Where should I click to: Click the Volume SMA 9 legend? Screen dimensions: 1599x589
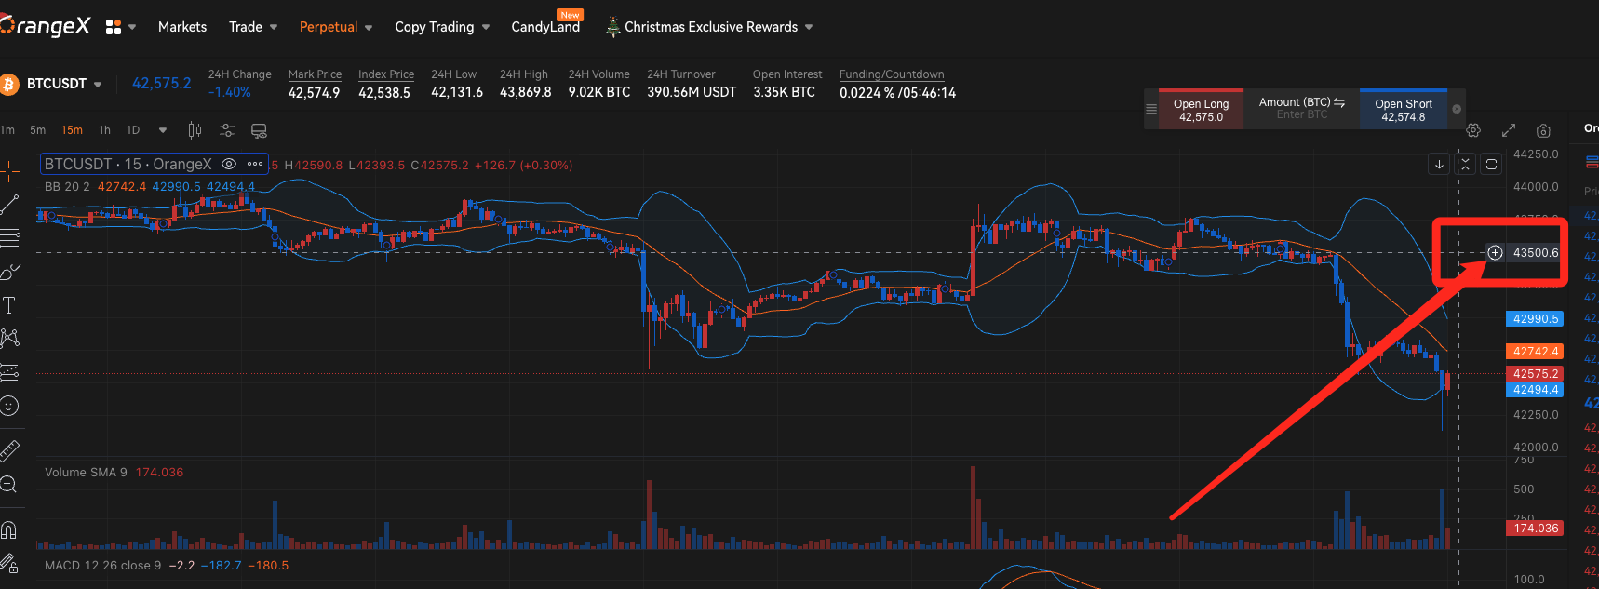click(x=86, y=472)
